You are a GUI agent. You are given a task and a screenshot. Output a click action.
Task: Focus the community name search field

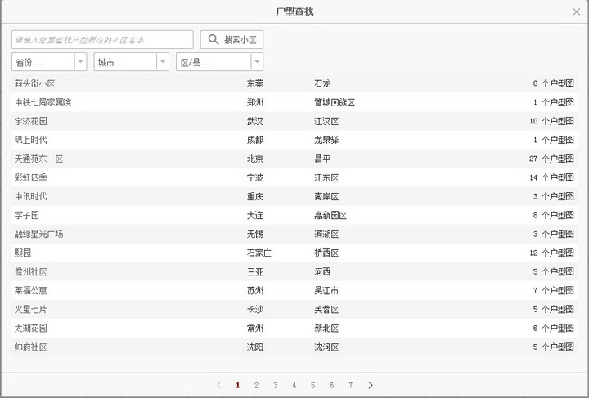tap(102, 39)
